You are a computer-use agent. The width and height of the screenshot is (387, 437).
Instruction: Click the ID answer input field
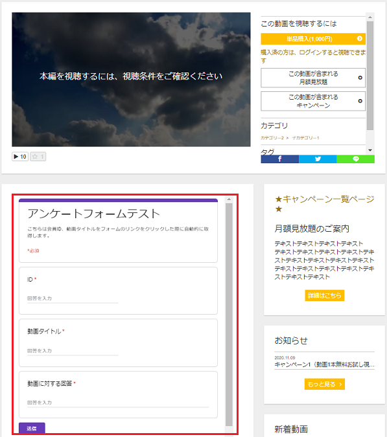73,298
